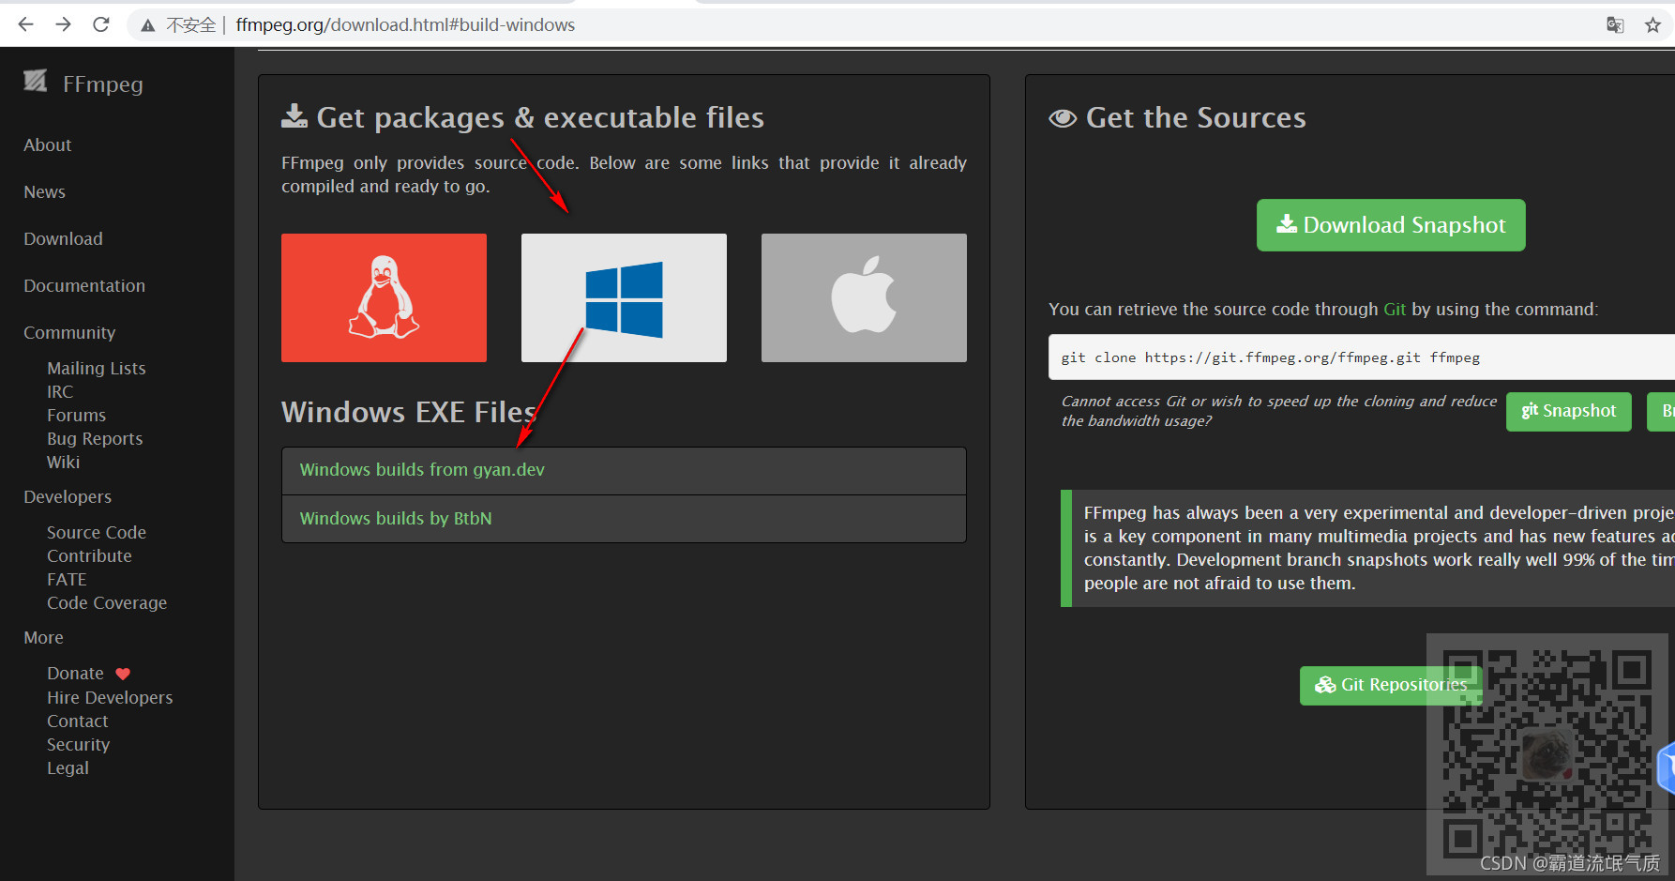Image resolution: width=1675 pixels, height=881 pixels.
Task: Click the forward navigation arrow
Action: point(62,24)
